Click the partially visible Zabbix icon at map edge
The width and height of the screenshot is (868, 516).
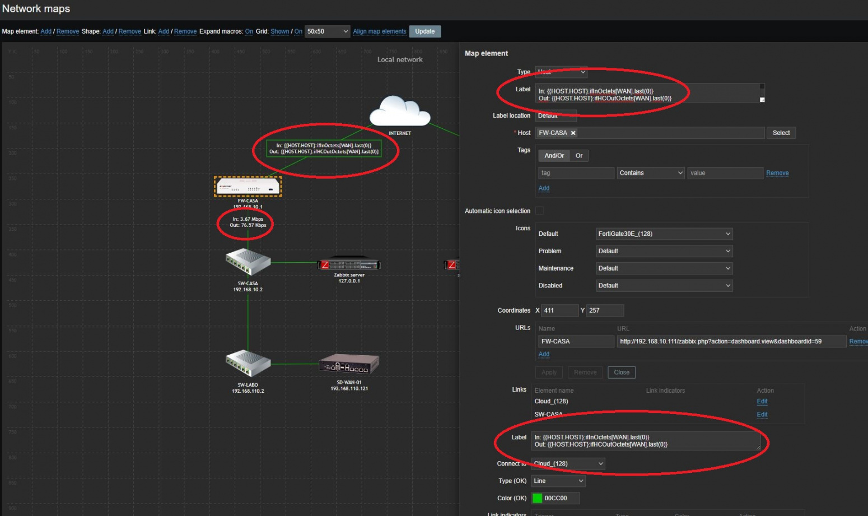pyautogui.click(x=451, y=263)
